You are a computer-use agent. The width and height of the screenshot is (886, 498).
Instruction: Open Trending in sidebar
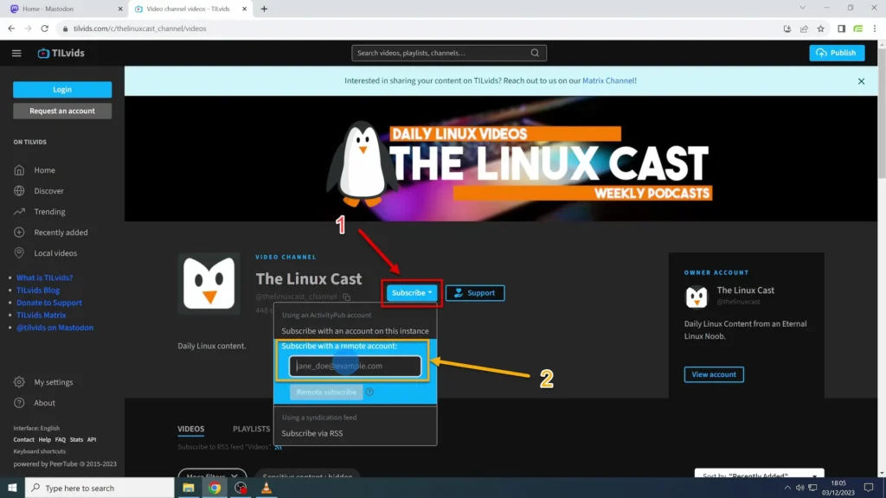tap(49, 212)
